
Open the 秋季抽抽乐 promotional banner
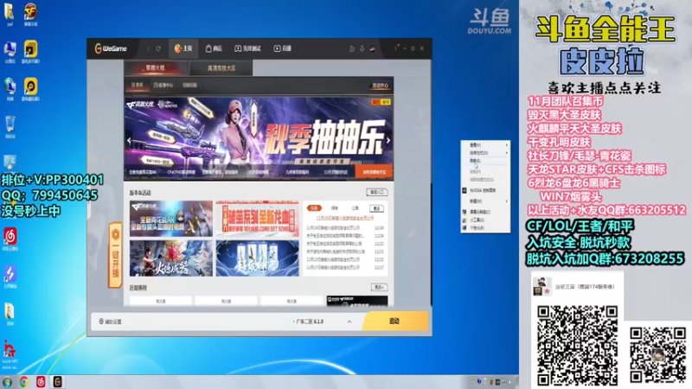point(259,132)
